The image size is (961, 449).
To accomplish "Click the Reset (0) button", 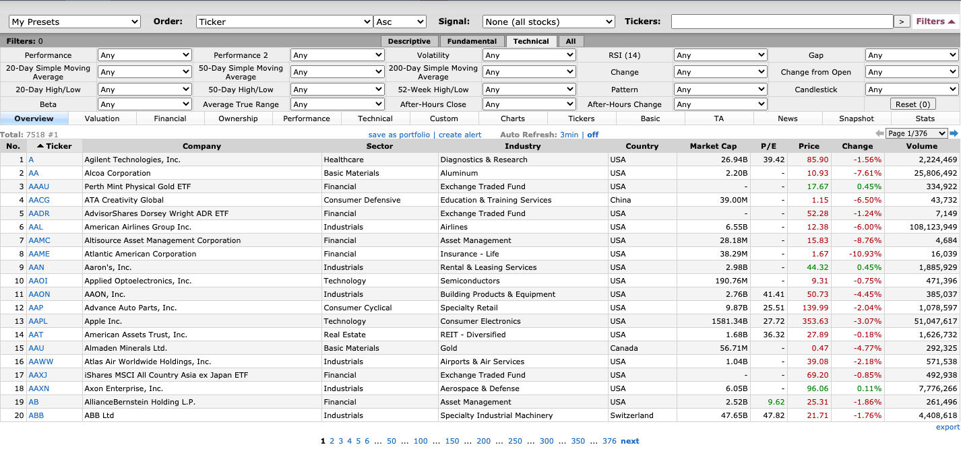I will click(x=912, y=104).
